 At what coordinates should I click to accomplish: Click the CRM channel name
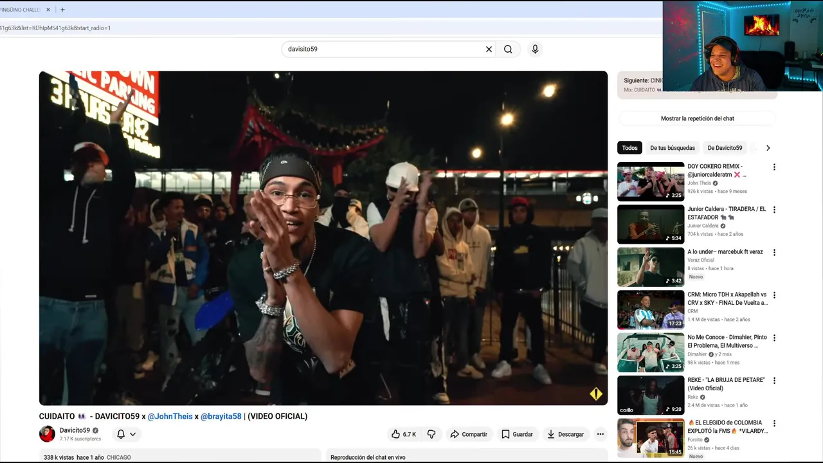(x=692, y=311)
